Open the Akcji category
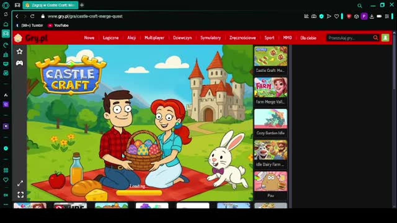The height and width of the screenshot is (223, 397). pyautogui.click(x=132, y=38)
